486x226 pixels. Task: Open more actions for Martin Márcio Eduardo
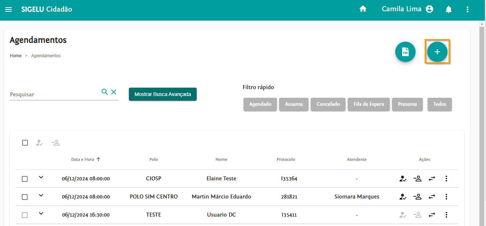[446, 197]
